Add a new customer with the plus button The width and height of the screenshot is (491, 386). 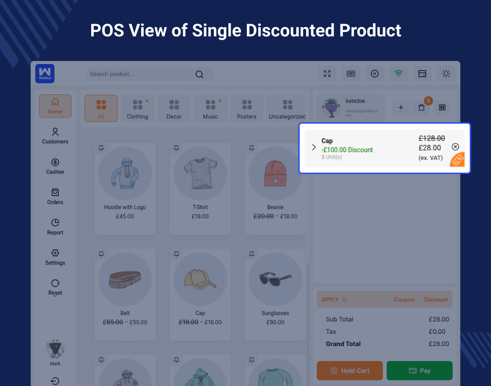(401, 107)
